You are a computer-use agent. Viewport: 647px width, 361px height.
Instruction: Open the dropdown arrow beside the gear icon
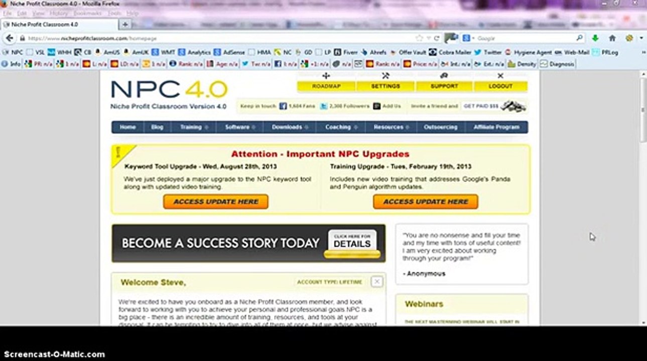641,38
